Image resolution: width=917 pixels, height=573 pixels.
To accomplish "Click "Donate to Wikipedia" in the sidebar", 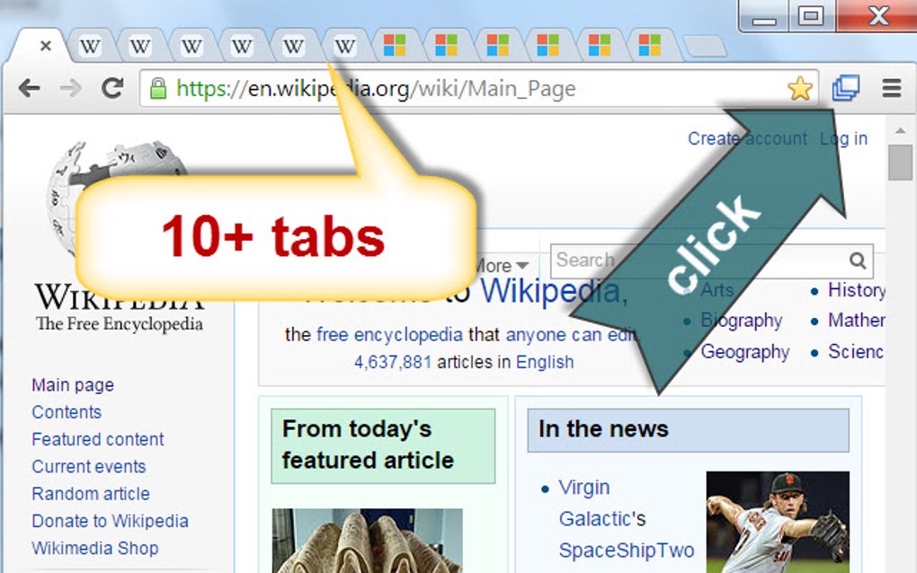I will [110, 521].
